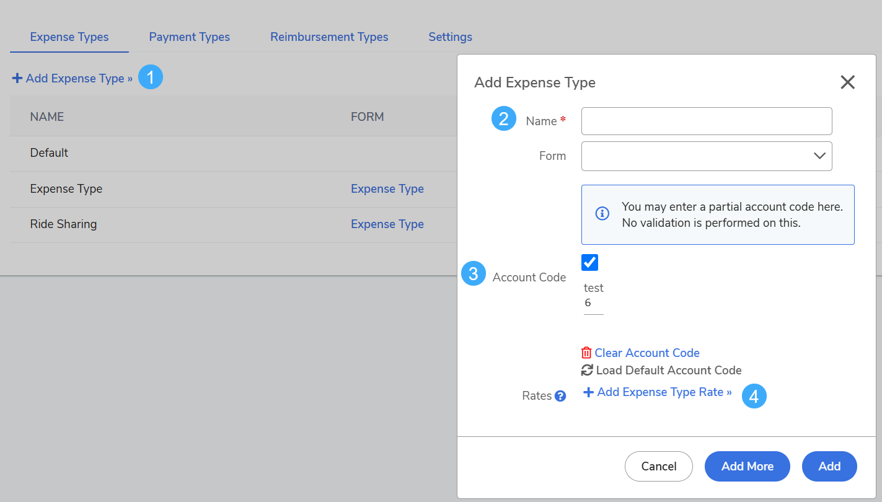Close the Add Expense Type dialog
The height and width of the screenshot is (502, 882).
click(x=847, y=82)
